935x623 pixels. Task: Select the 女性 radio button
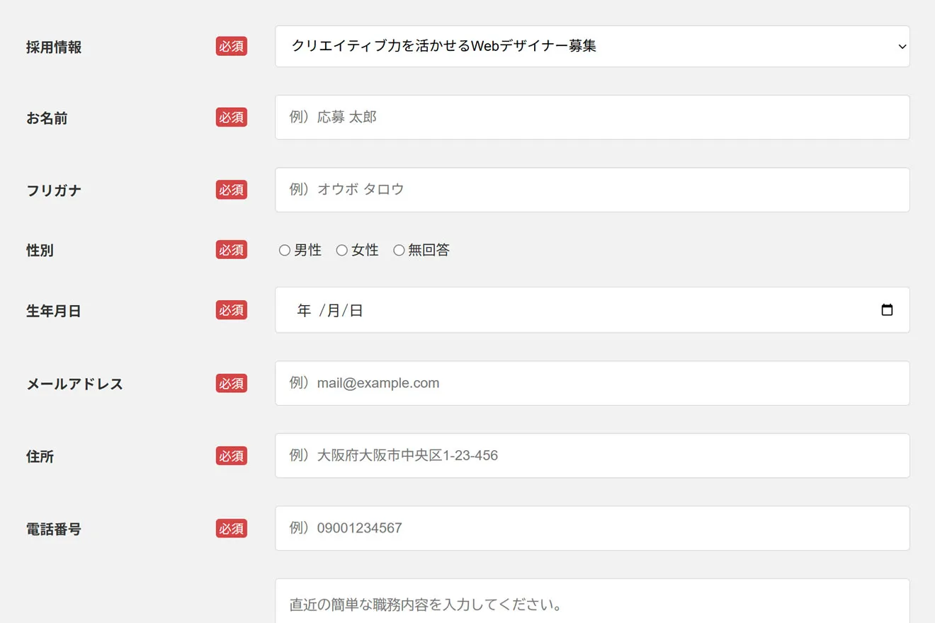(342, 250)
